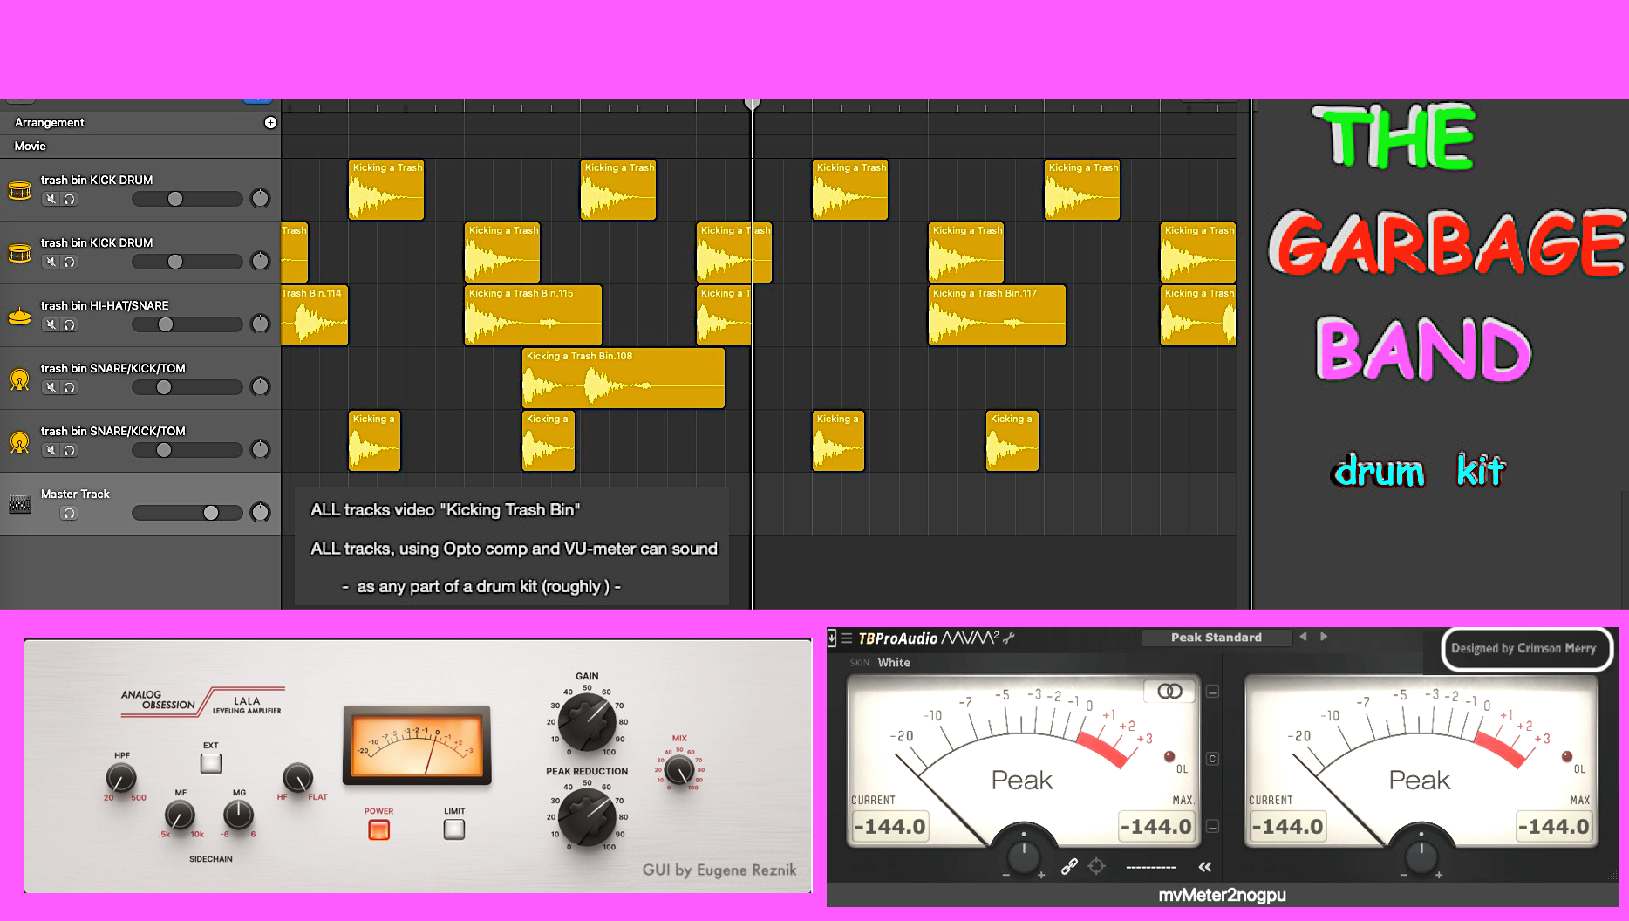Open the SKIN White selector
Image resolution: width=1629 pixels, height=921 pixels.
[893, 663]
